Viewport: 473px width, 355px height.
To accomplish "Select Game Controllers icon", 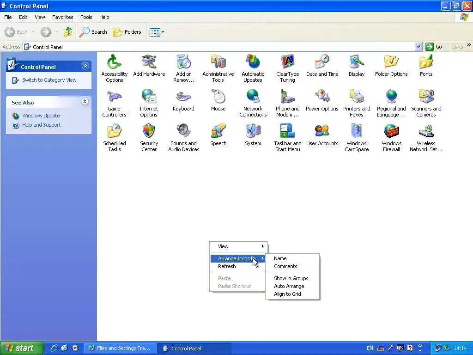I will (114, 97).
